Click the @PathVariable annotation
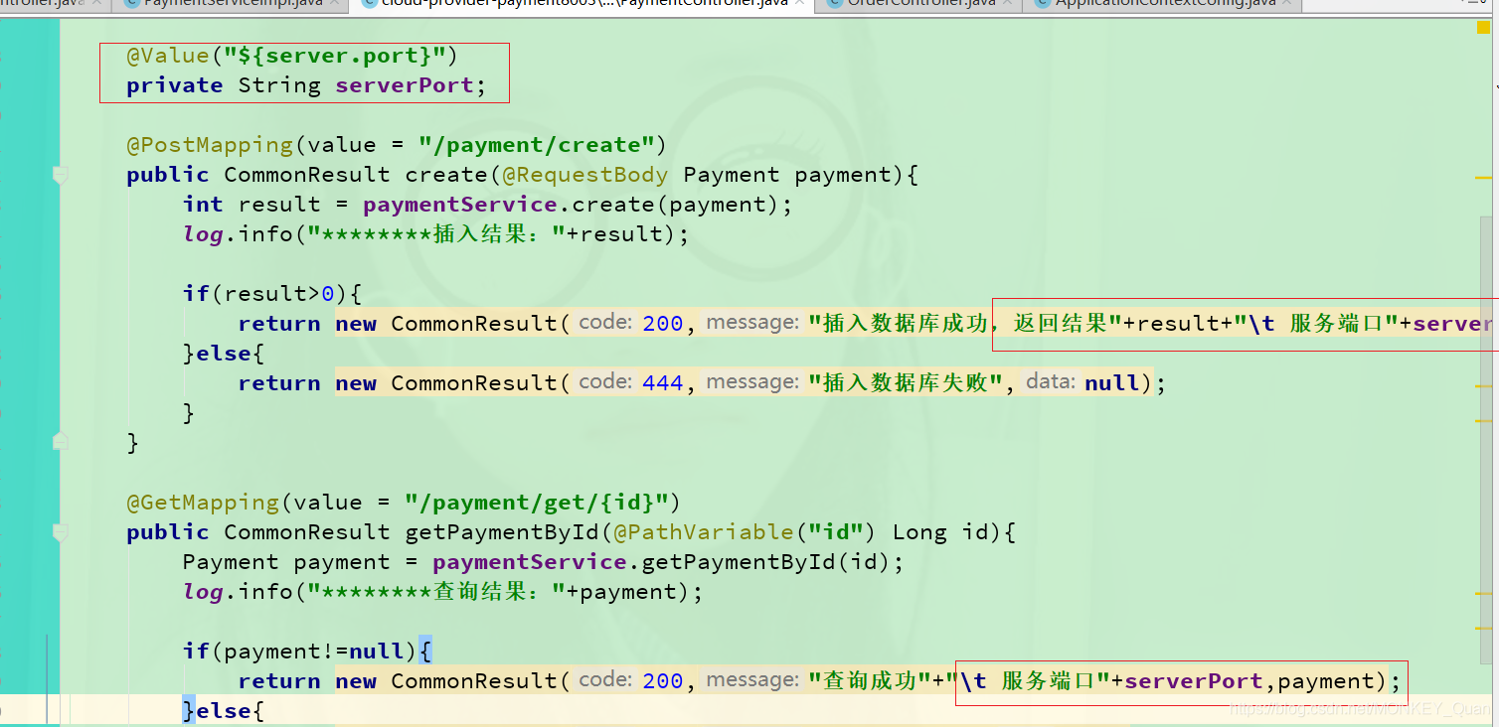 [704, 532]
